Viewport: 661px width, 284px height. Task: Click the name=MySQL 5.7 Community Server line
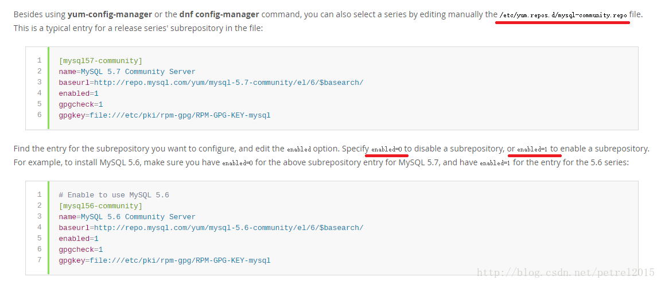tap(127, 72)
